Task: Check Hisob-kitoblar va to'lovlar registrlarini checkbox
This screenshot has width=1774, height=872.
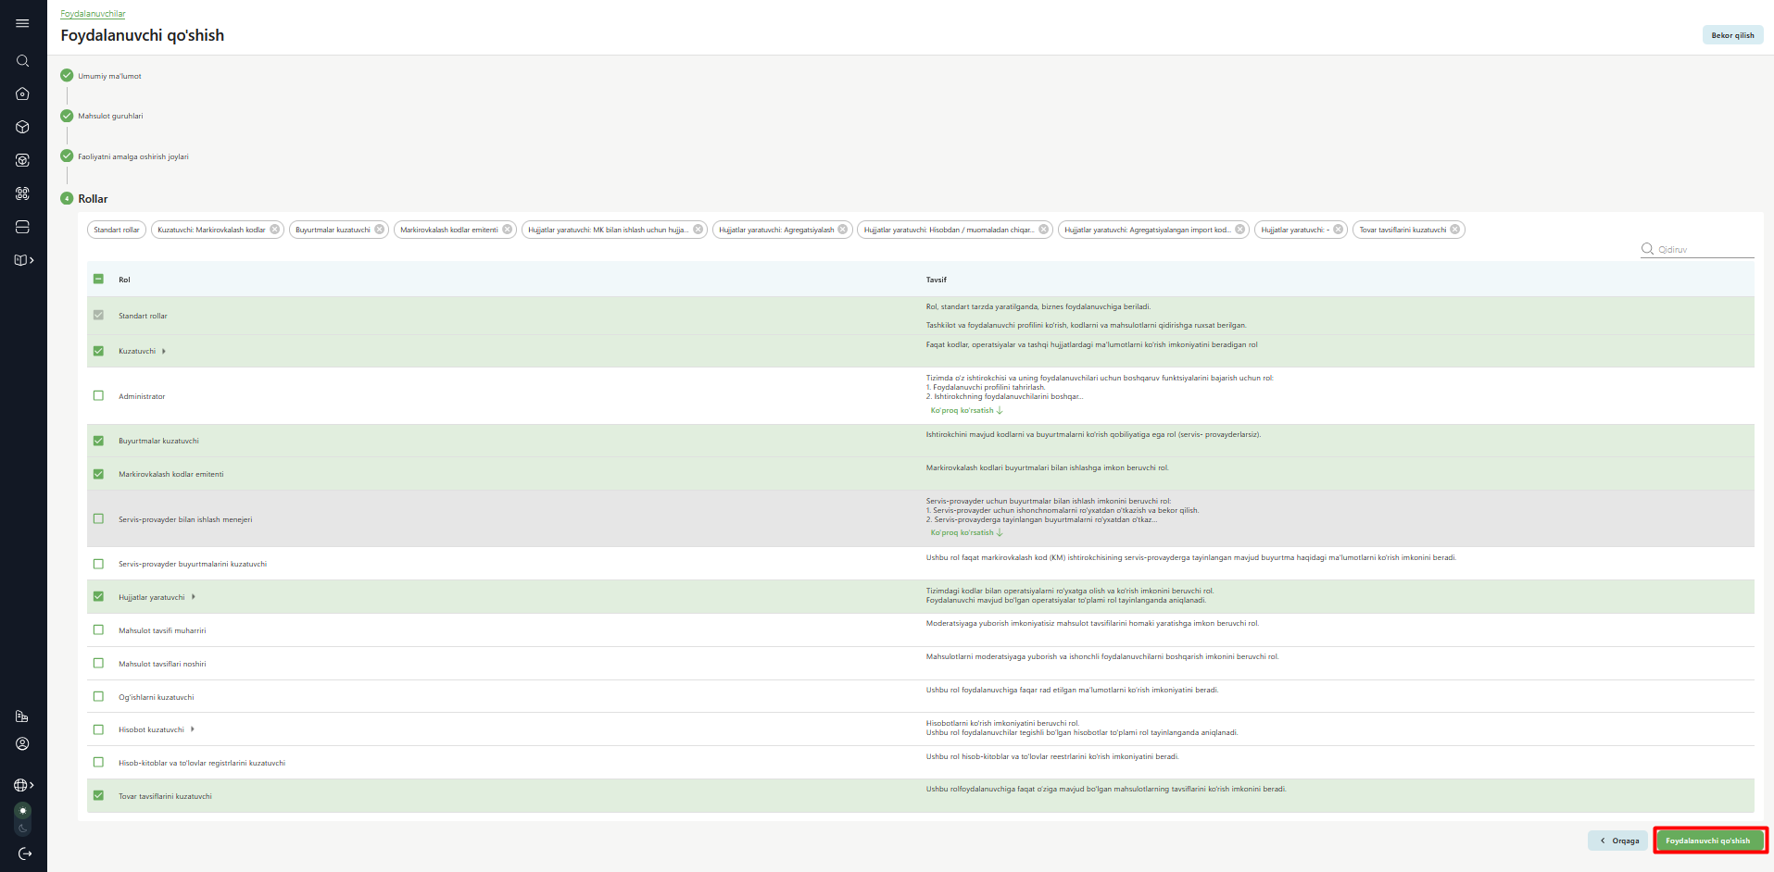Action: 98,763
